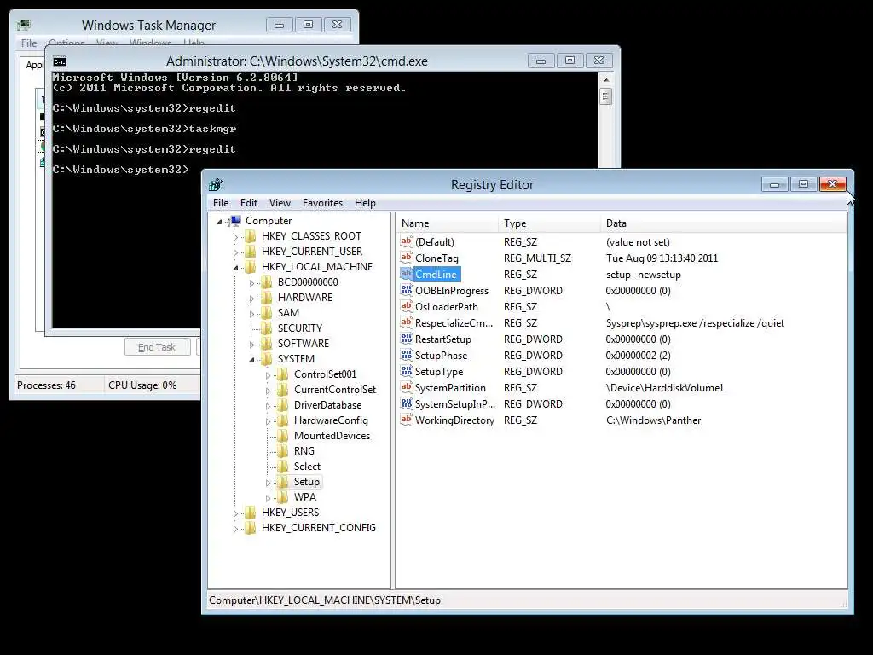Sort registry values by Data column
The image size is (873, 655).
coord(724,223)
